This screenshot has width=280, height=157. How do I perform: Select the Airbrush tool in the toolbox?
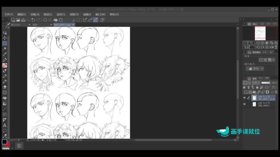pyautogui.click(x=5, y=76)
